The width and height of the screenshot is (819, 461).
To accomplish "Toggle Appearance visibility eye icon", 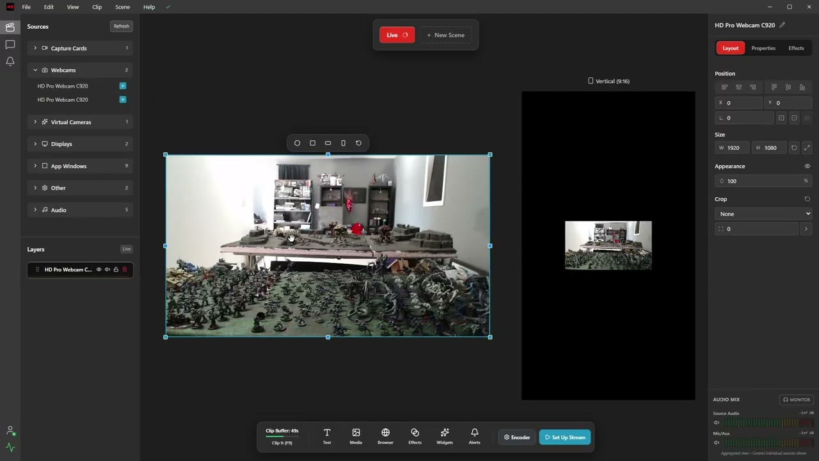I will [807, 166].
